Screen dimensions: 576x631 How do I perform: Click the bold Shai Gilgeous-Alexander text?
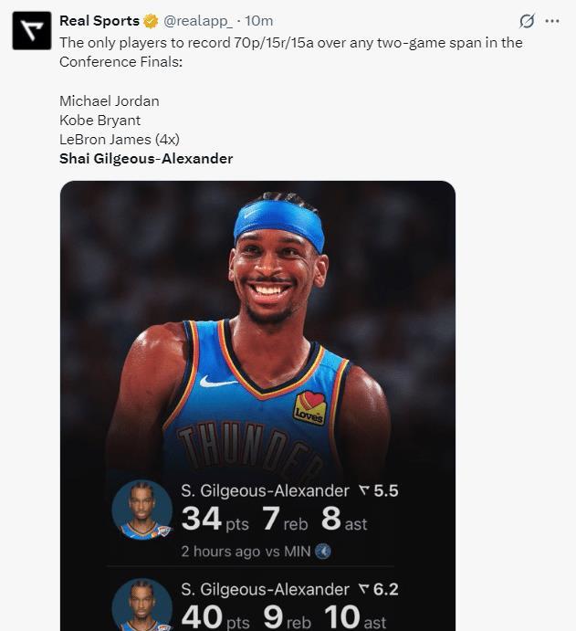[146, 159]
